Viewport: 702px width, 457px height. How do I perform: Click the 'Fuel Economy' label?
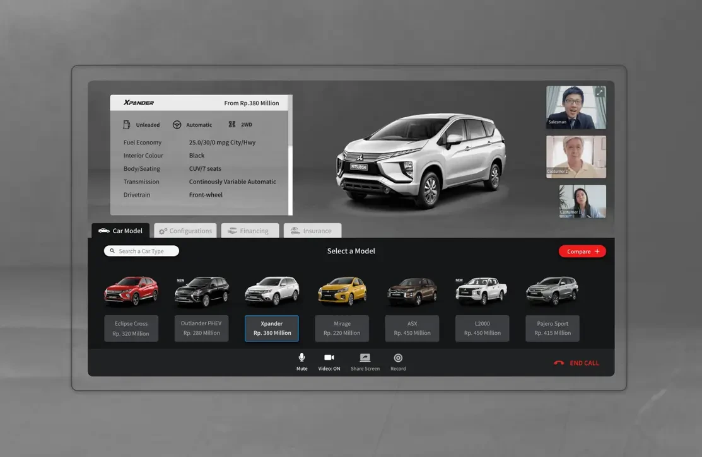[x=143, y=142]
